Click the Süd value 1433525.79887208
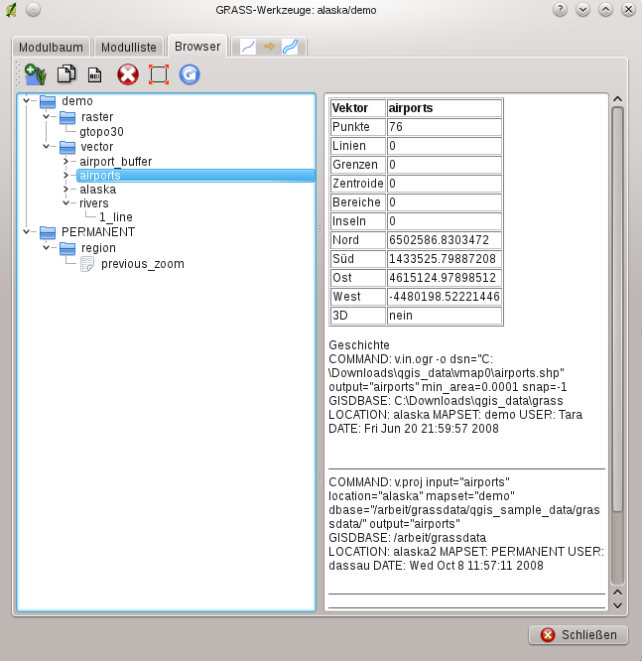The width and height of the screenshot is (642, 661). click(445, 259)
